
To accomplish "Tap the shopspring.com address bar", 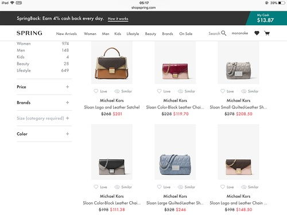I will coord(143,7).
